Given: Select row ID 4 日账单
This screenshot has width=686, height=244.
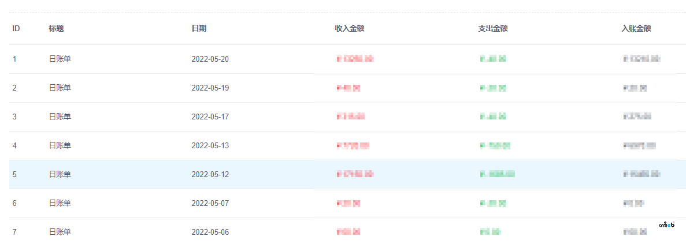Looking at the screenshot, I should (x=347, y=145).
